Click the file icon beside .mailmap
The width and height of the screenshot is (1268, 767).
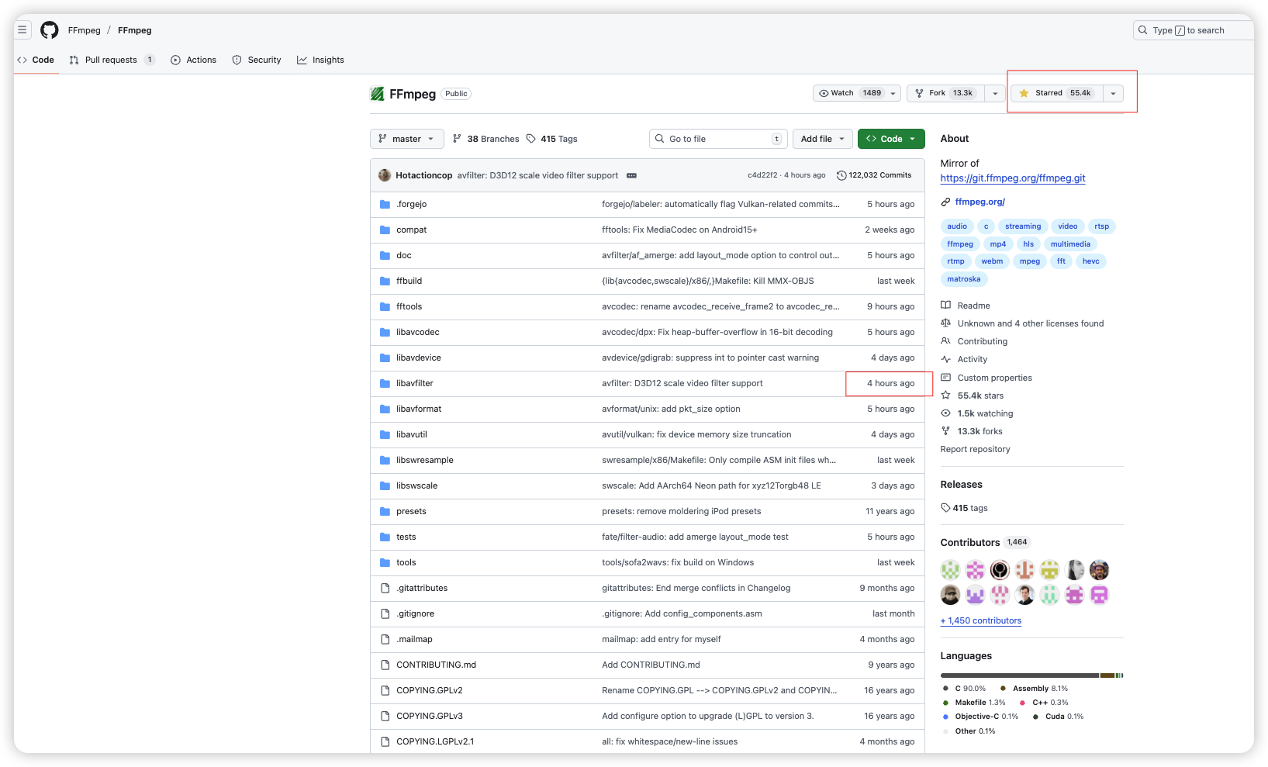tap(385, 639)
